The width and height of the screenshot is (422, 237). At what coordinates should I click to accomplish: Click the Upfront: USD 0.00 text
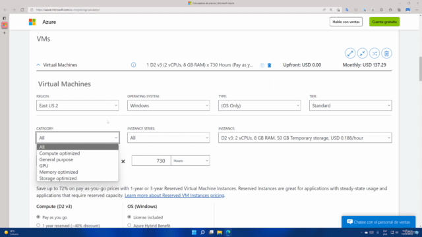pyautogui.click(x=302, y=65)
